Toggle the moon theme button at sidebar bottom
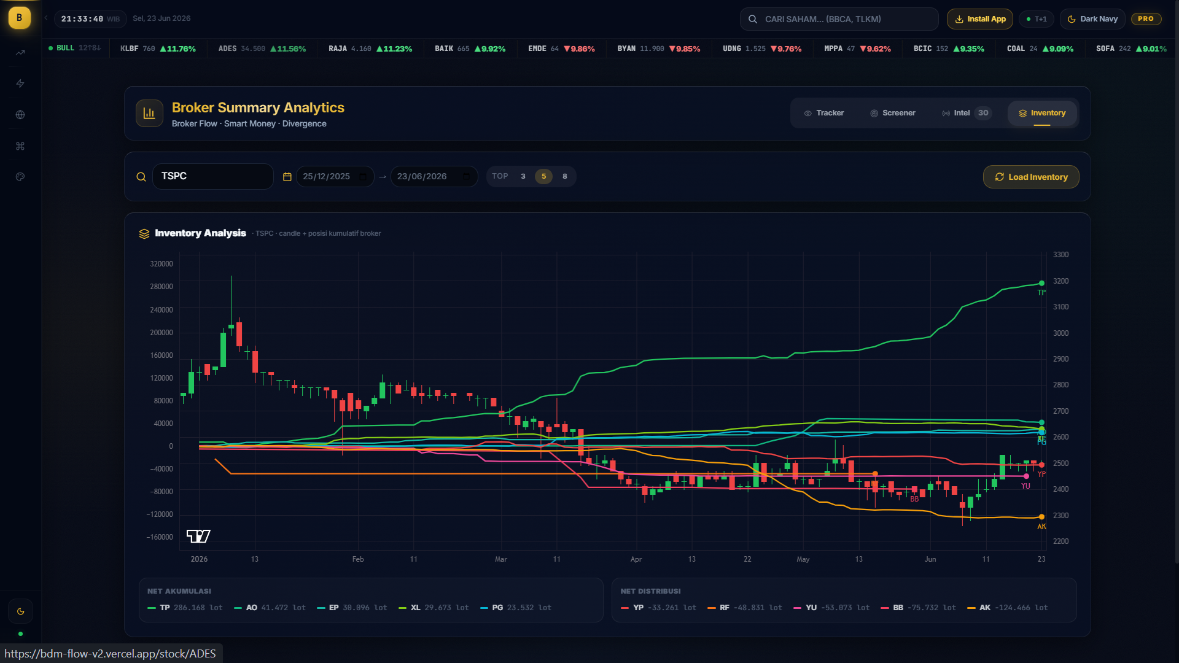This screenshot has width=1179, height=663. 20,611
